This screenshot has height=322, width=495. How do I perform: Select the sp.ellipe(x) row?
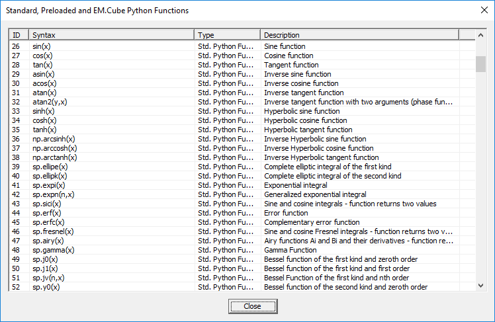[50, 167]
